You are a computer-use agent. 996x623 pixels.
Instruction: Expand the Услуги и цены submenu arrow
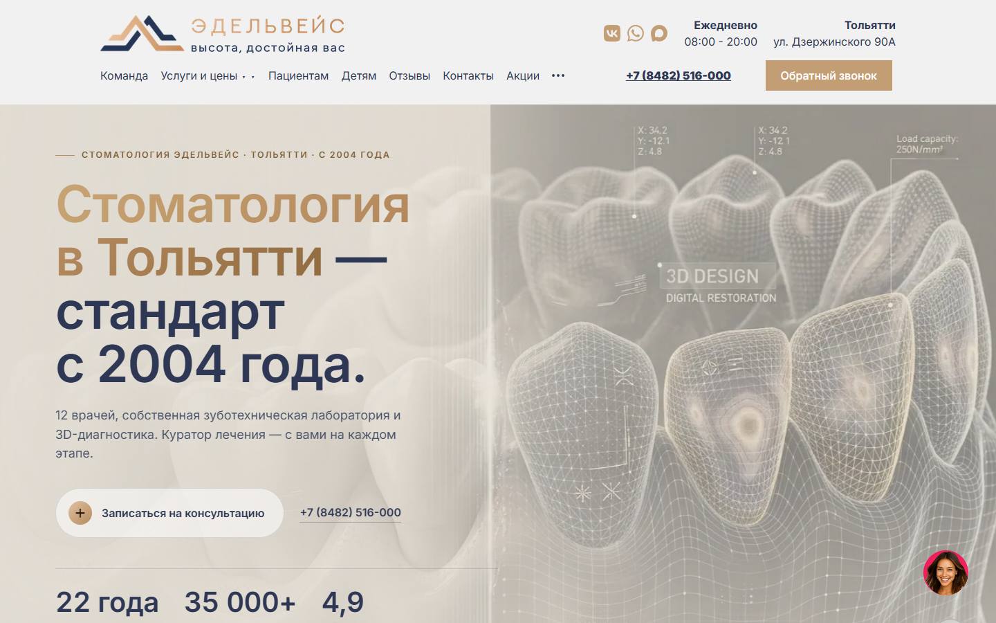tap(248, 76)
